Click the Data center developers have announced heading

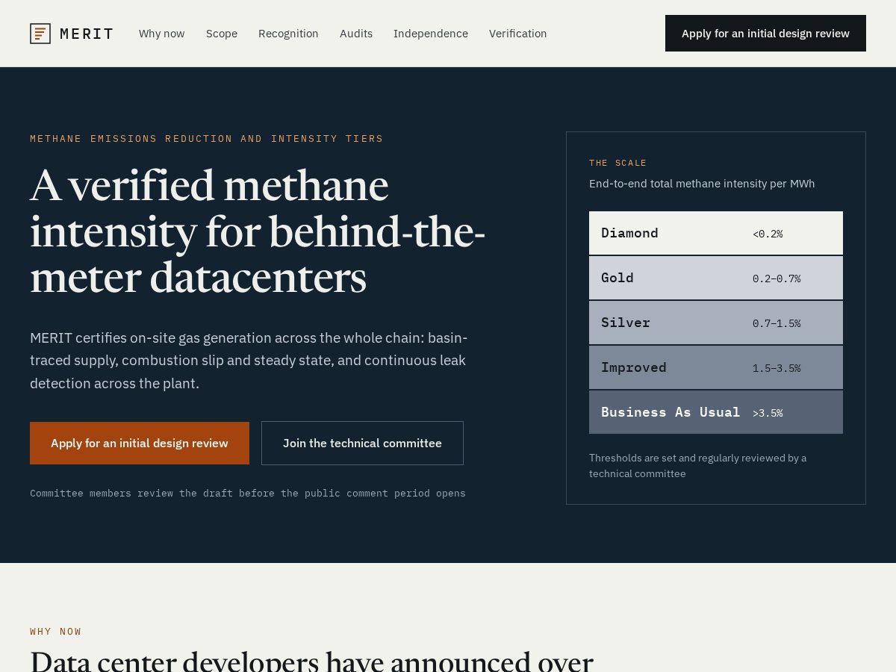coord(311,660)
